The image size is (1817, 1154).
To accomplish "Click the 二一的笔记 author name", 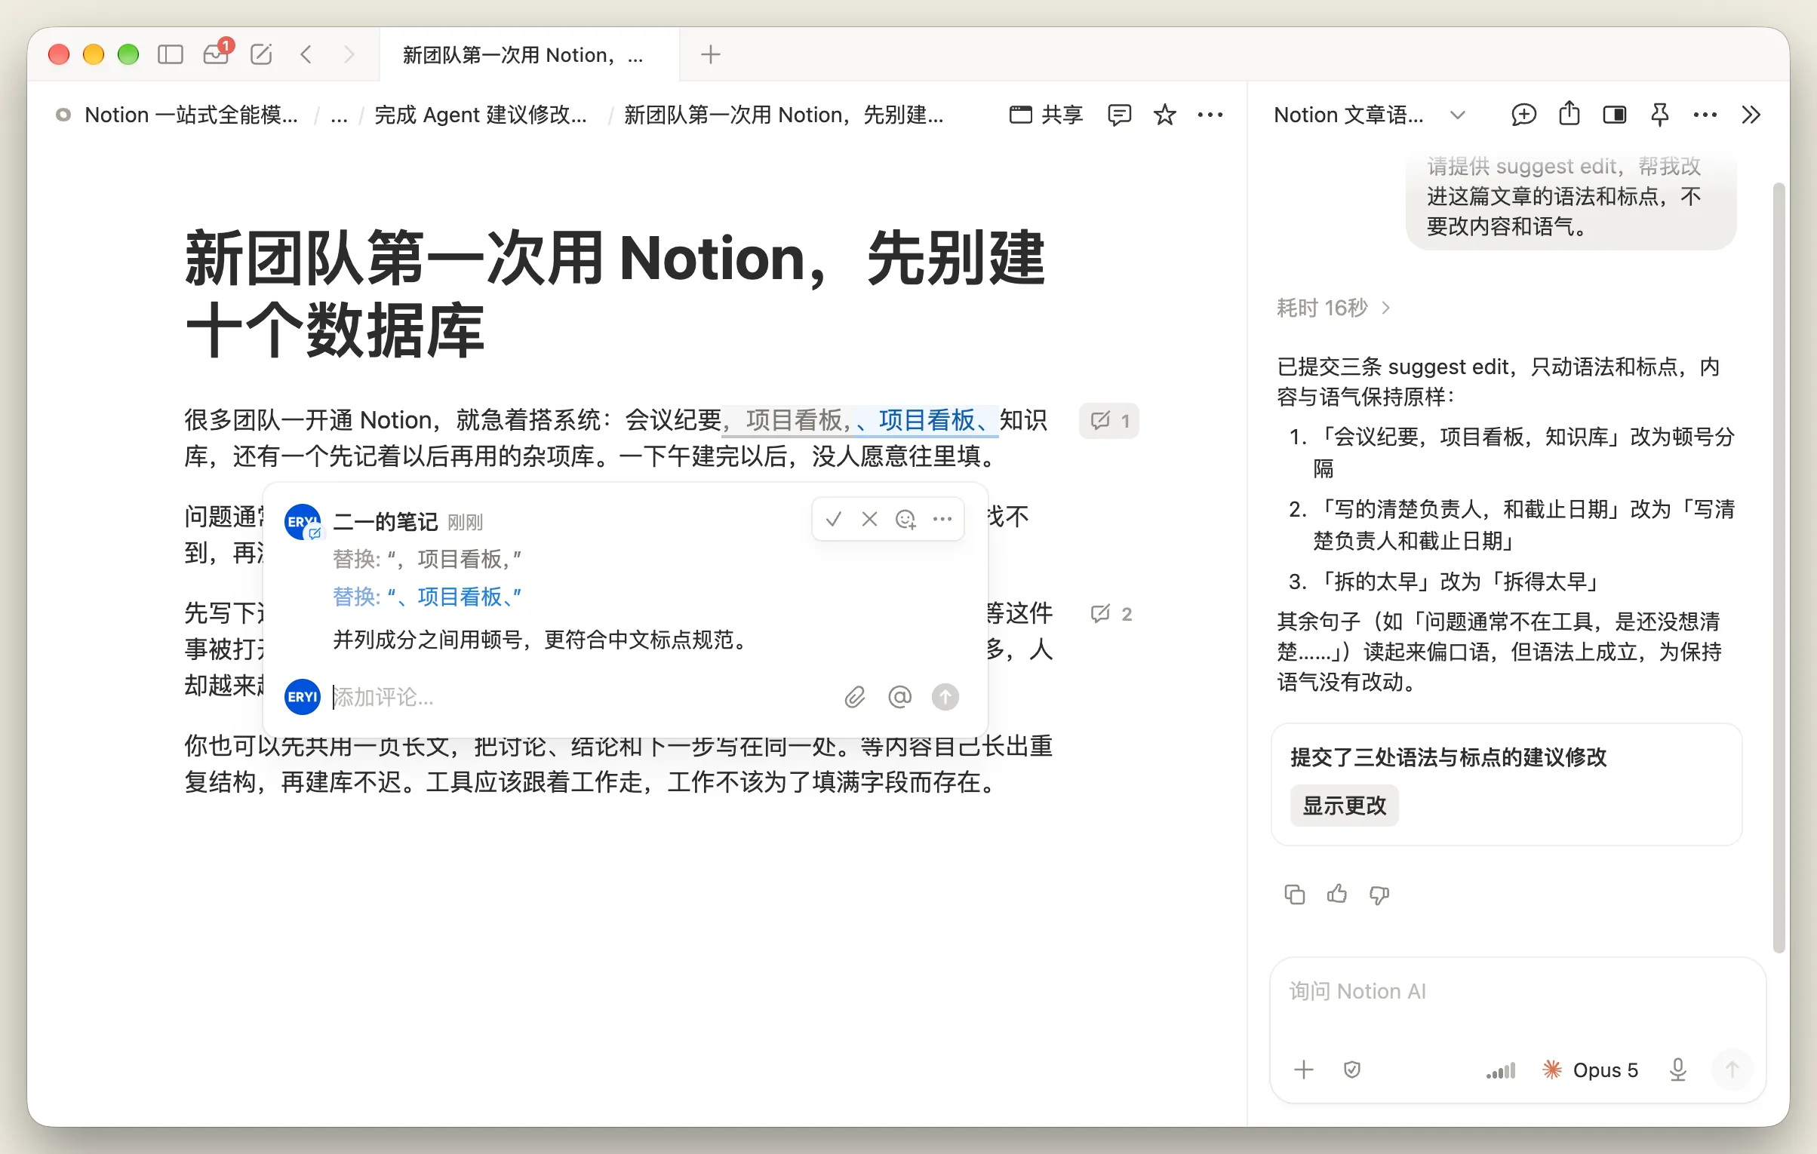I will 385,522.
